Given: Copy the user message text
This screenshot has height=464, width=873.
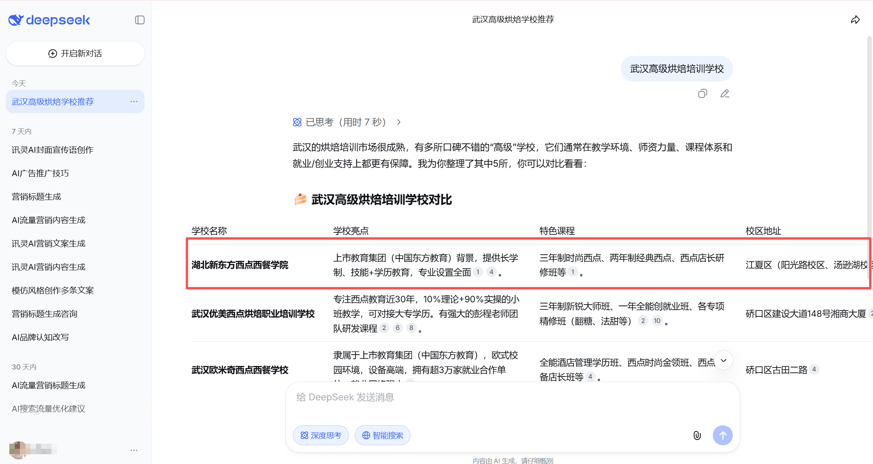Looking at the screenshot, I should (x=702, y=94).
